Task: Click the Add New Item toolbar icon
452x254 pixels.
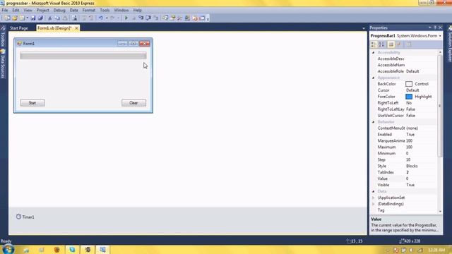Action: click(x=22, y=18)
